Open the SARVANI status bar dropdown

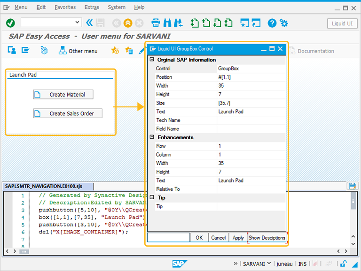269,263
